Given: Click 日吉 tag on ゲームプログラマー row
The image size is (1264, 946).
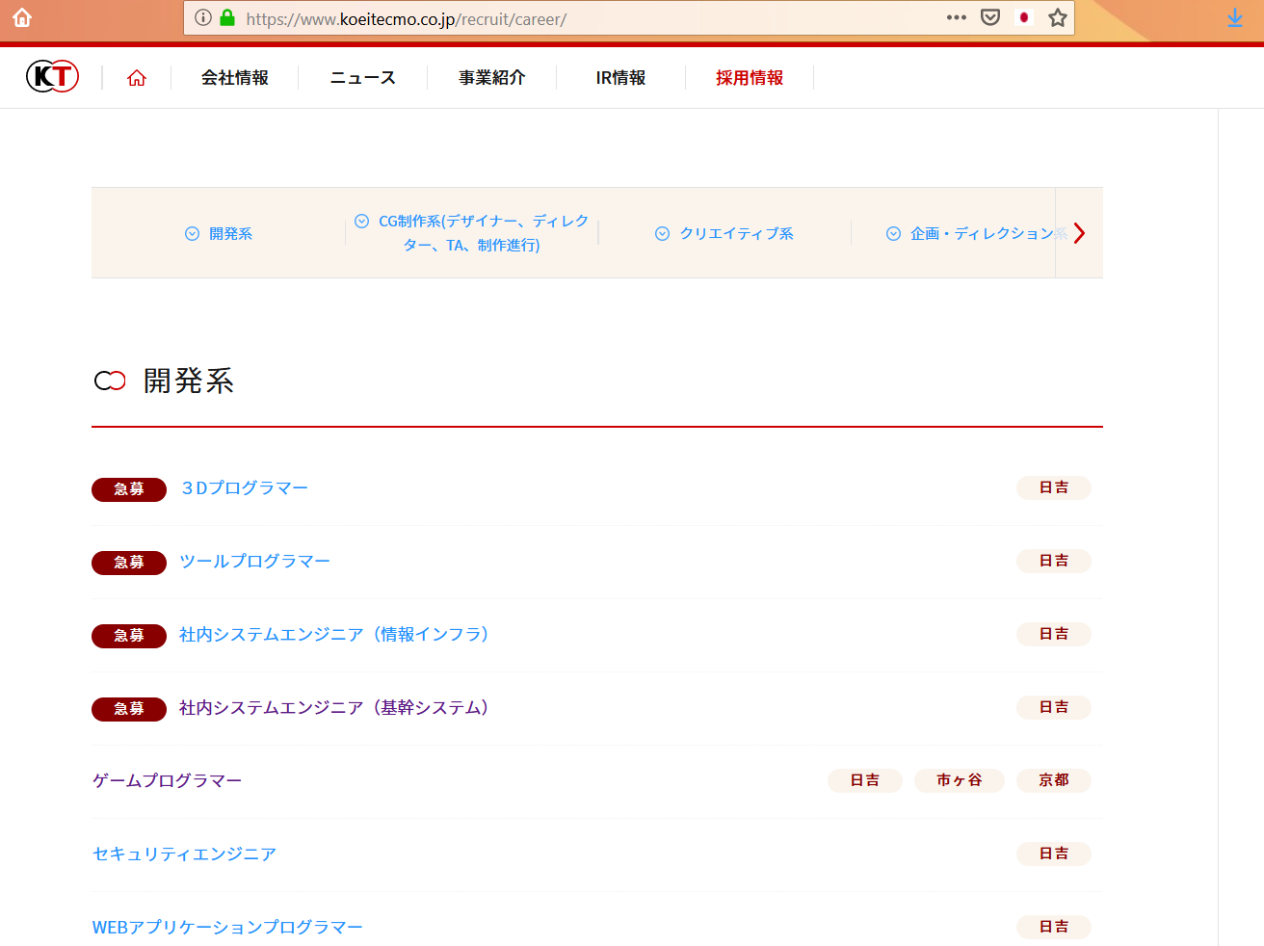Looking at the screenshot, I should click(x=865, y=780).
